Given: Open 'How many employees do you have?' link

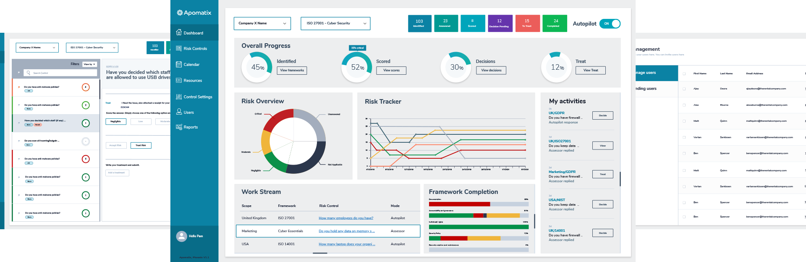Looking at the screenshot, I should click(346, 218).
